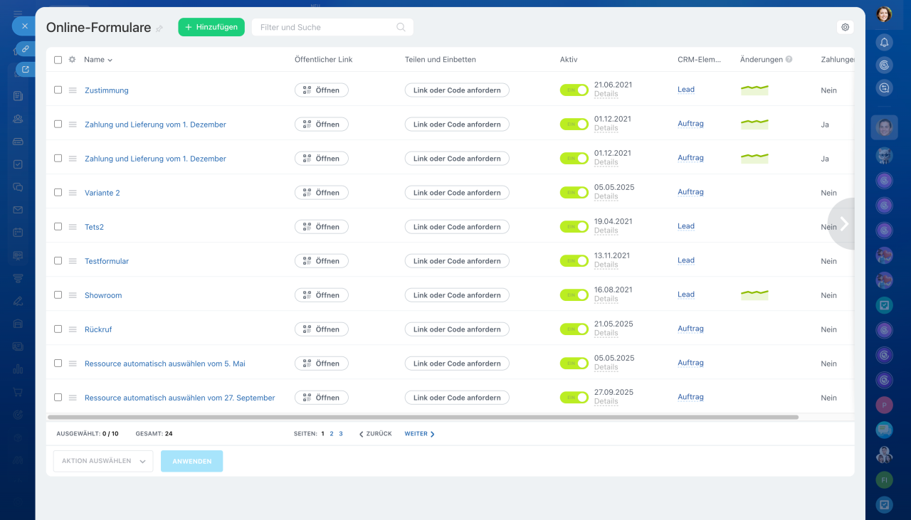The width and height of the screenshot is (911, 520).
Task: Go to page 2 of results
Action: [x=332, y=434]
